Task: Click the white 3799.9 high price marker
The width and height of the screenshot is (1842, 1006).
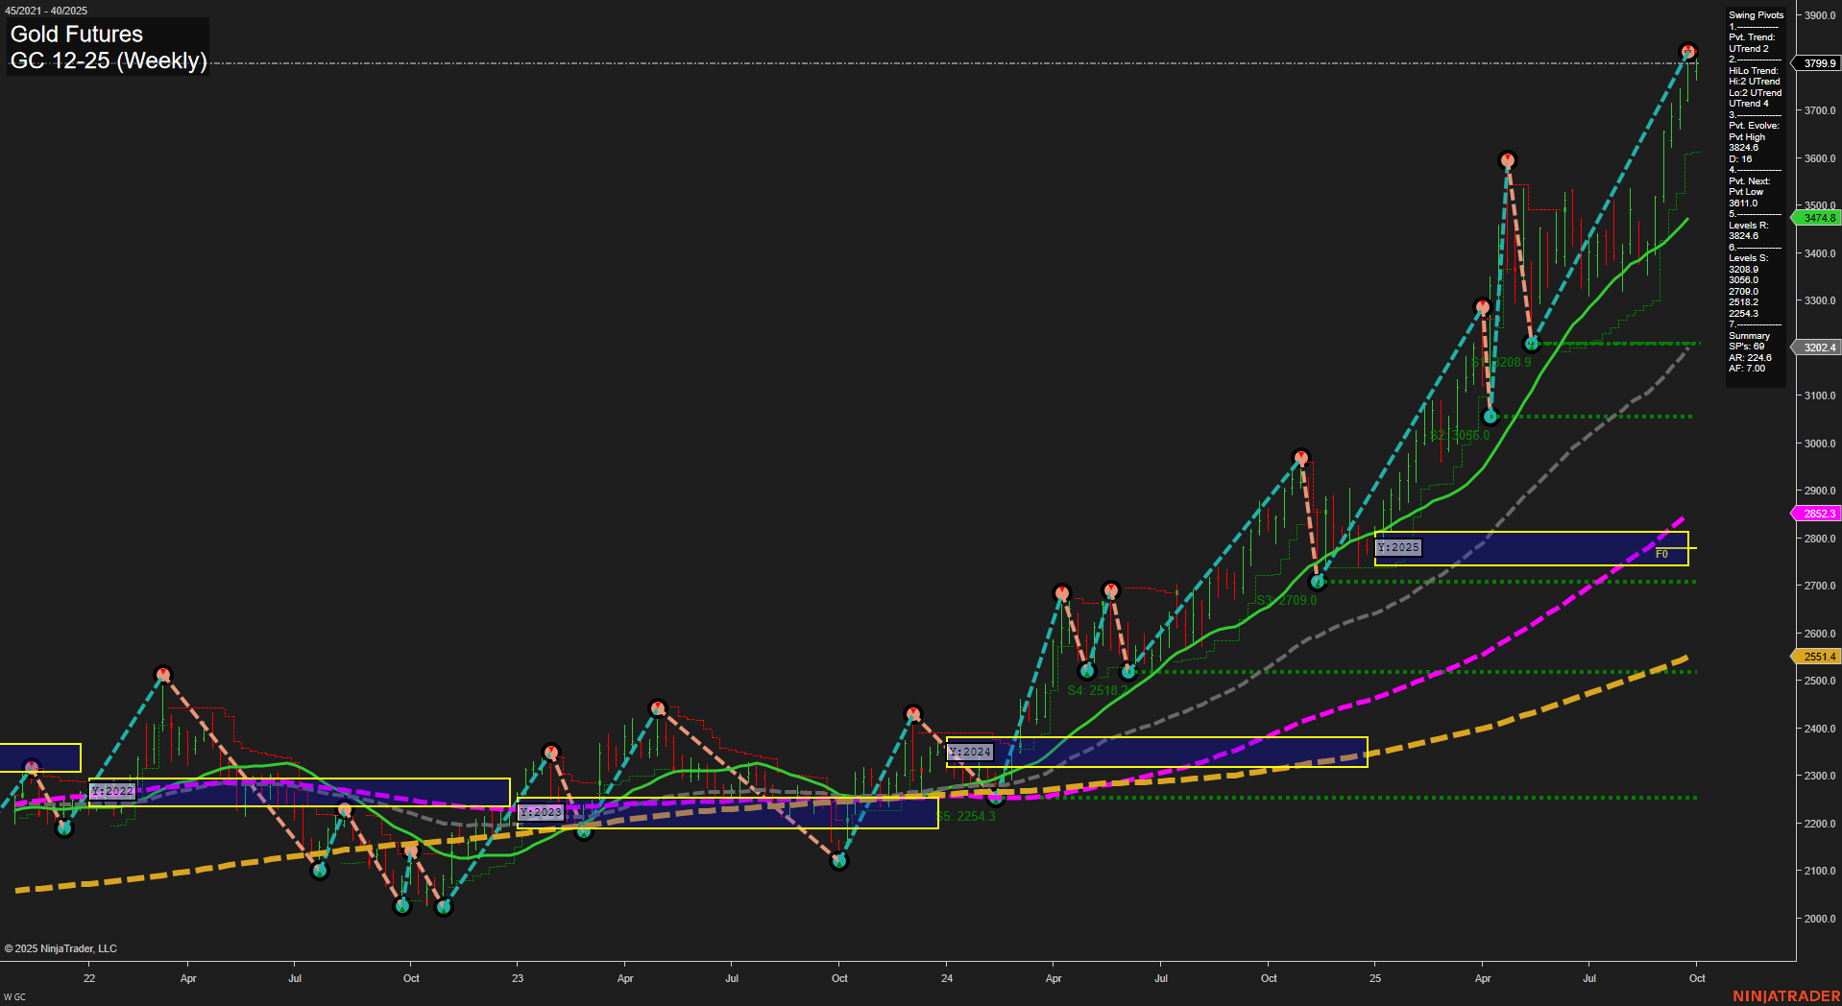Action: (x=1818, y=63)
